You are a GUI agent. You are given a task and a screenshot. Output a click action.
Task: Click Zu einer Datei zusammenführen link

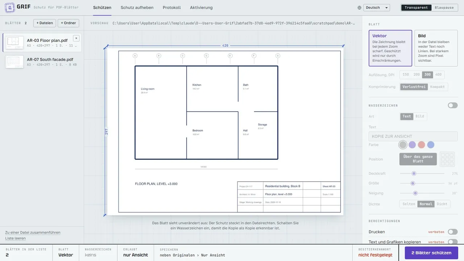click(33, 232)
